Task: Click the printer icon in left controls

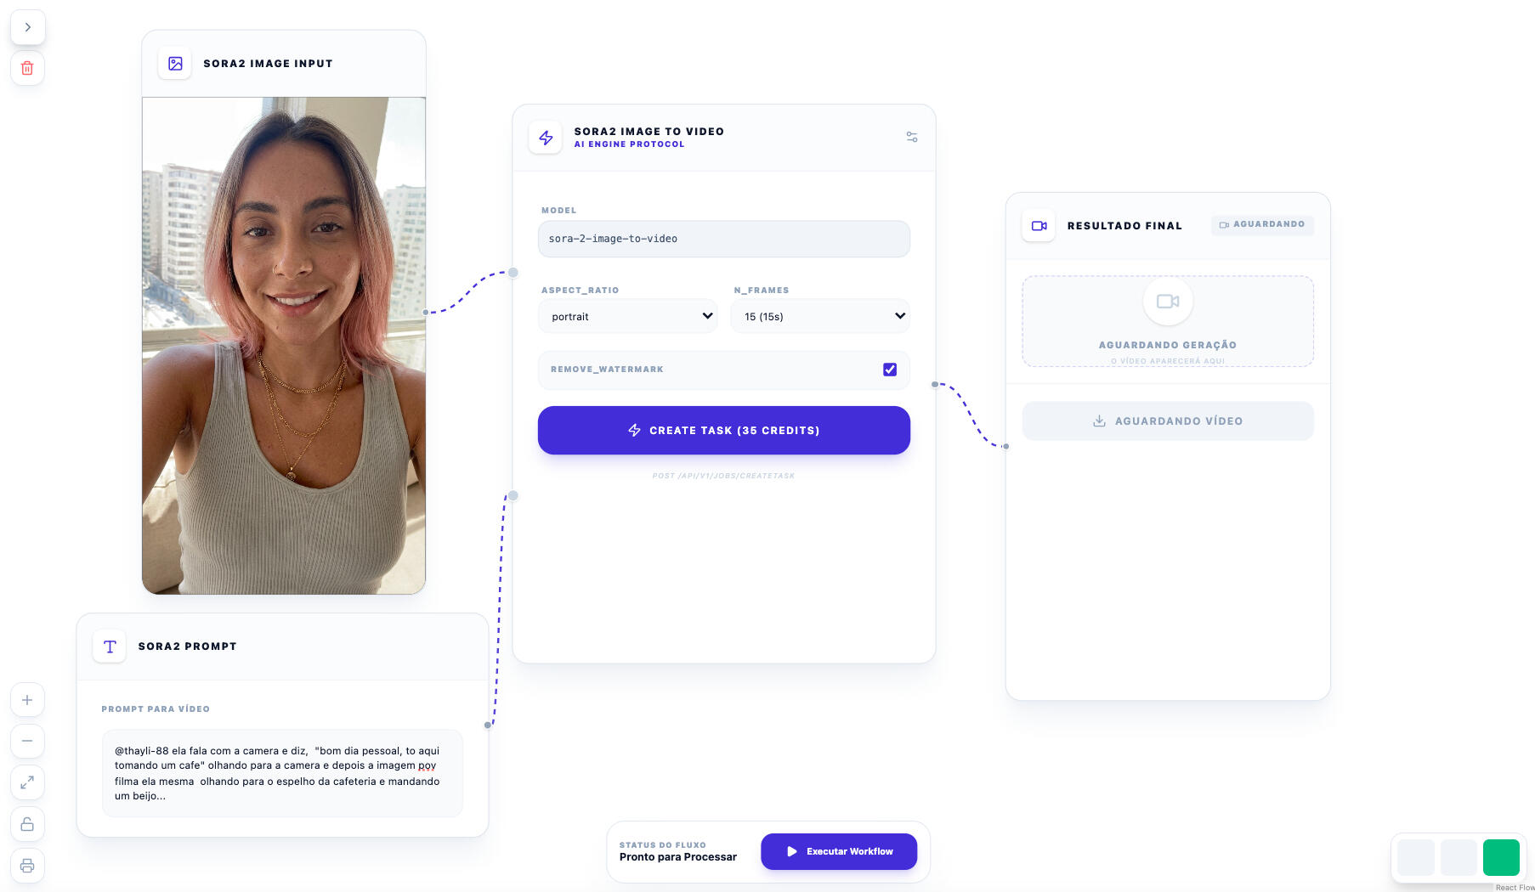Action: (x=27, y=866)
